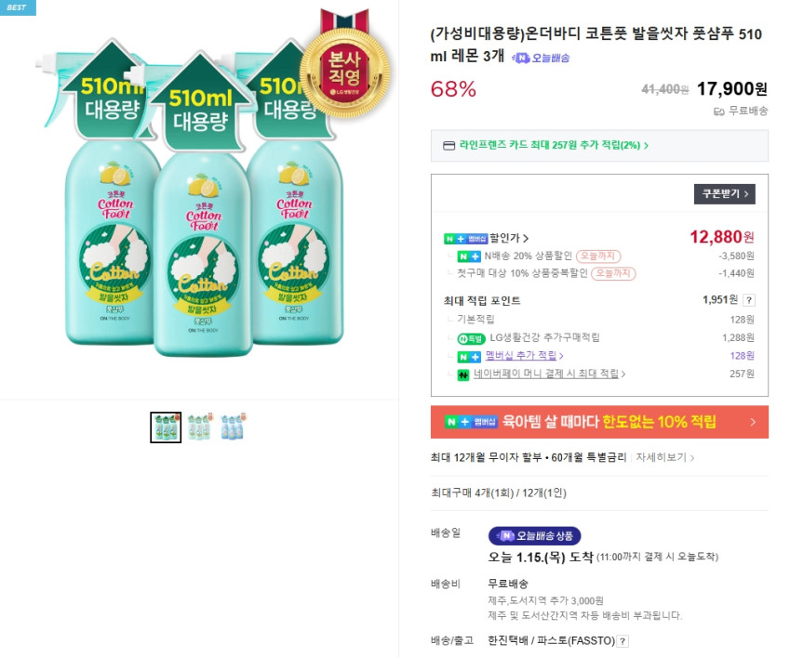This screenshot has height=657, width=790.
Task: Click the 본사직영 gold medal badge
Action: pyautogui.click(x=344, y=65)
